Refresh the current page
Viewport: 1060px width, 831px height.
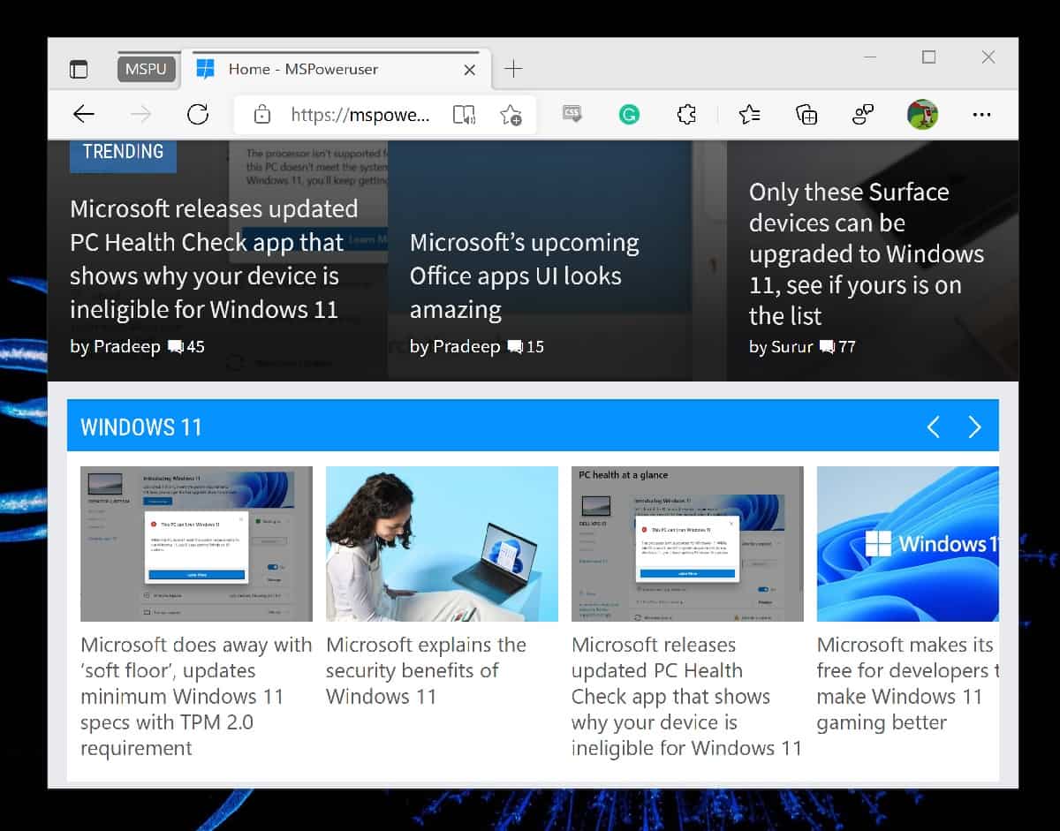coord(198,114)
